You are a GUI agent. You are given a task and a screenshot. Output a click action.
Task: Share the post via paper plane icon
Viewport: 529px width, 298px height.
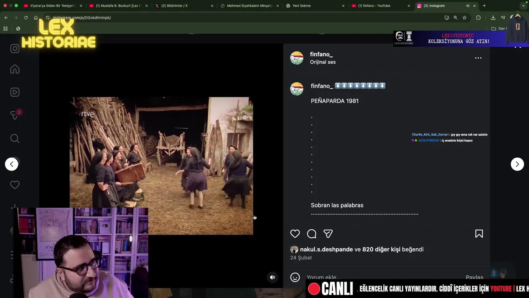click(328, 234)
